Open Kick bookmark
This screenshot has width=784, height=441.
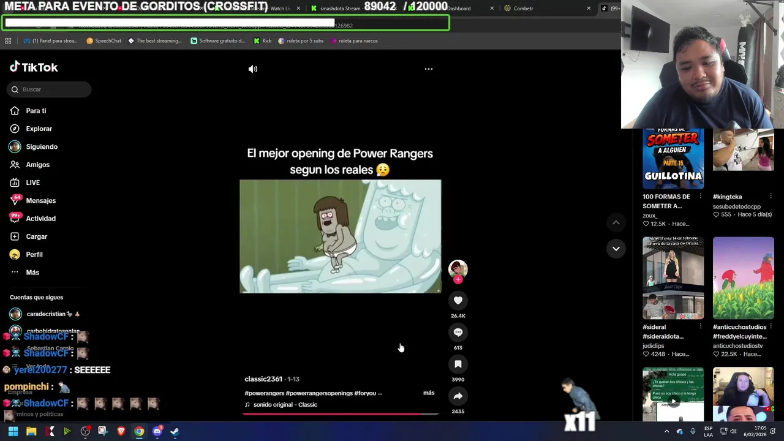263,41
